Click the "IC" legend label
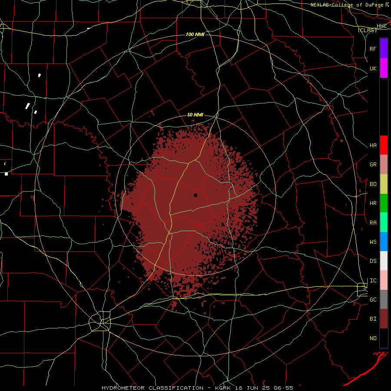 [x=373, y=281]
